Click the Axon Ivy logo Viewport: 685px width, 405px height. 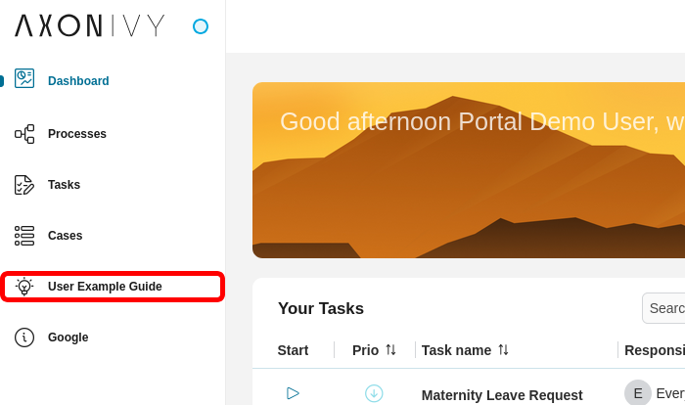(x=90, y=26)
